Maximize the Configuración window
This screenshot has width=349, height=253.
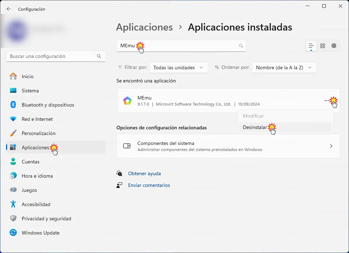324,6
